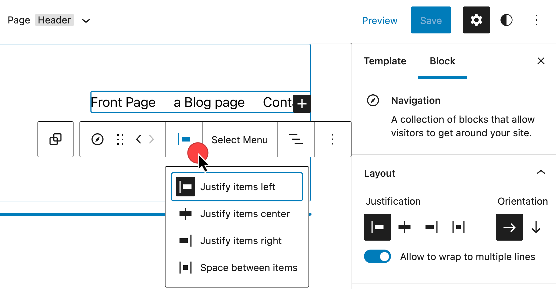This screenshot has width=556, height=289.
Task: Toggle Allow to wrap to multiple lines
Action: [x=377, y=256]
